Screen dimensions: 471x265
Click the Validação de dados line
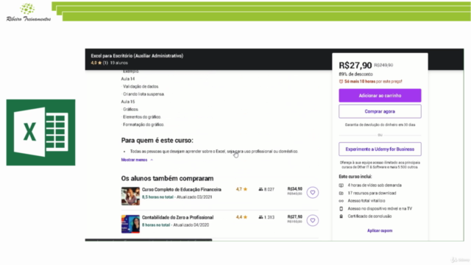point(141,87)
